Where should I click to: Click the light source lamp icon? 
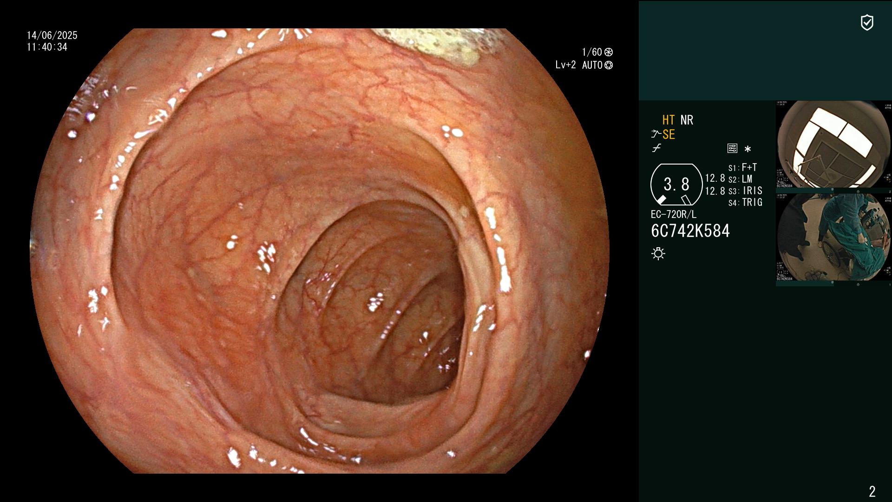(x=658, y=253)
